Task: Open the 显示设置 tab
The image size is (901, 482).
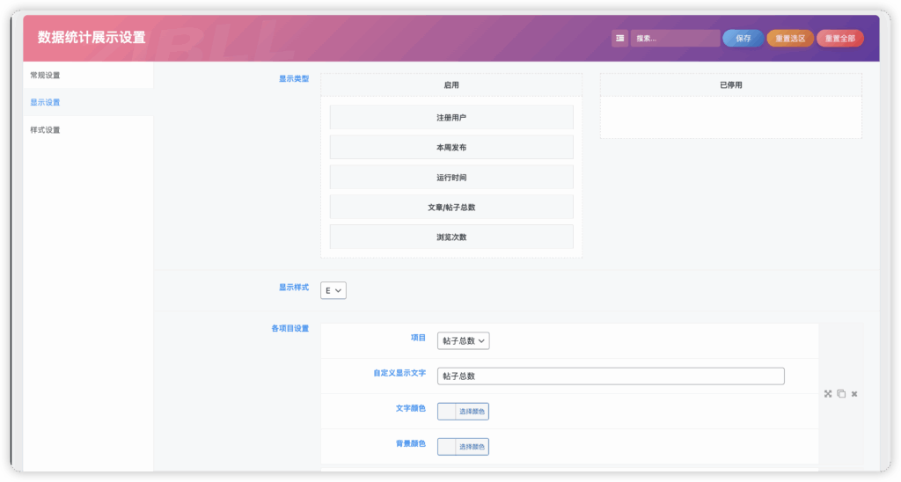Action: click(x=89, y=102)
